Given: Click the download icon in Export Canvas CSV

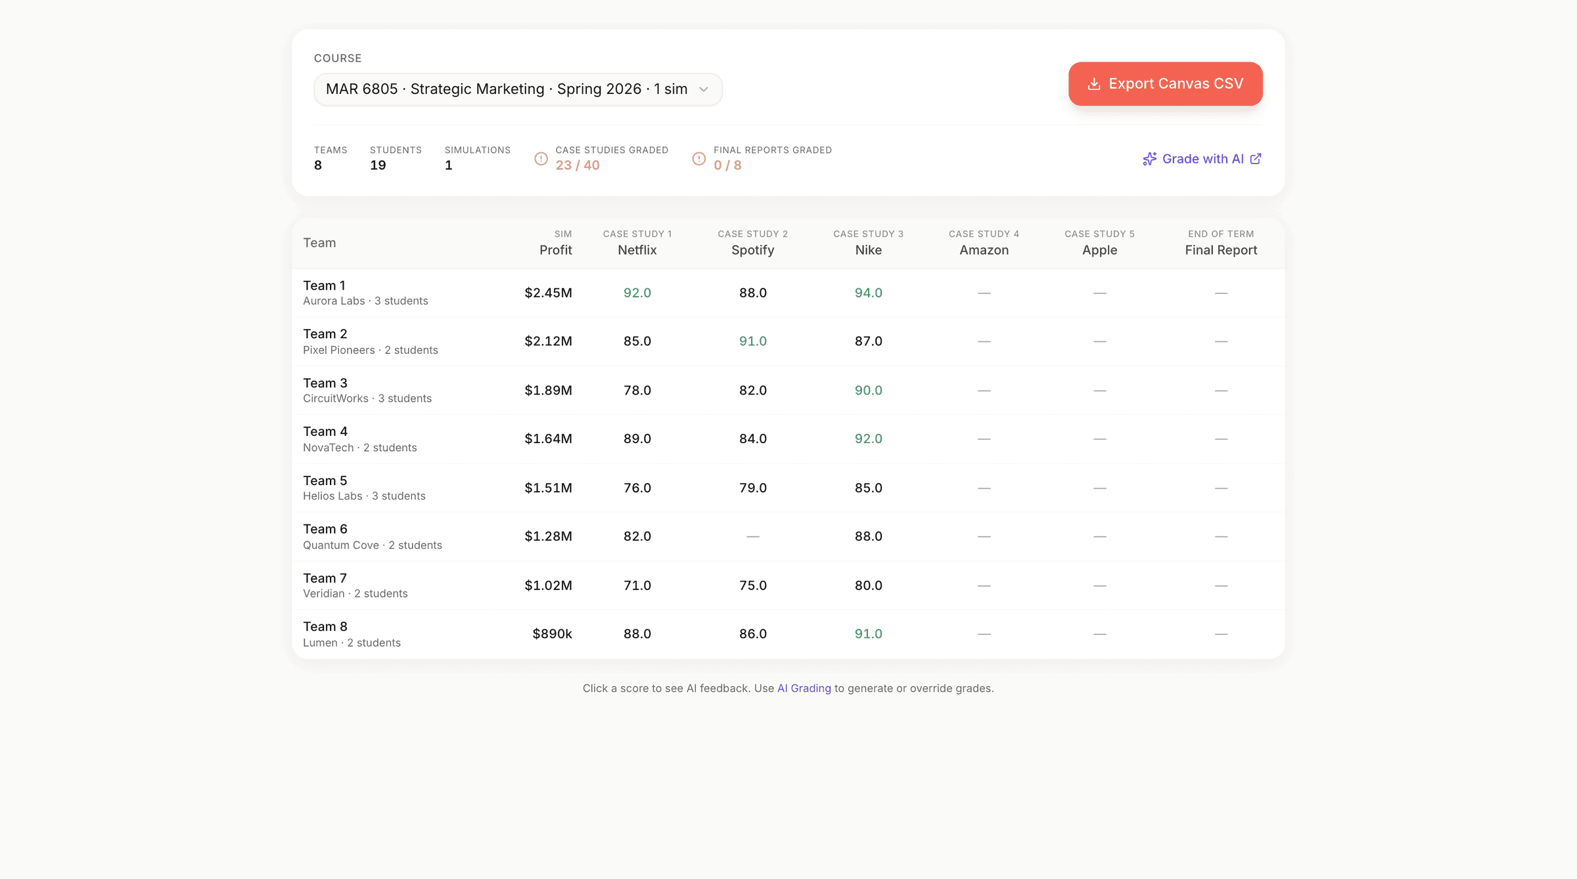Looking at the screenshot, I should [1094, 84].
